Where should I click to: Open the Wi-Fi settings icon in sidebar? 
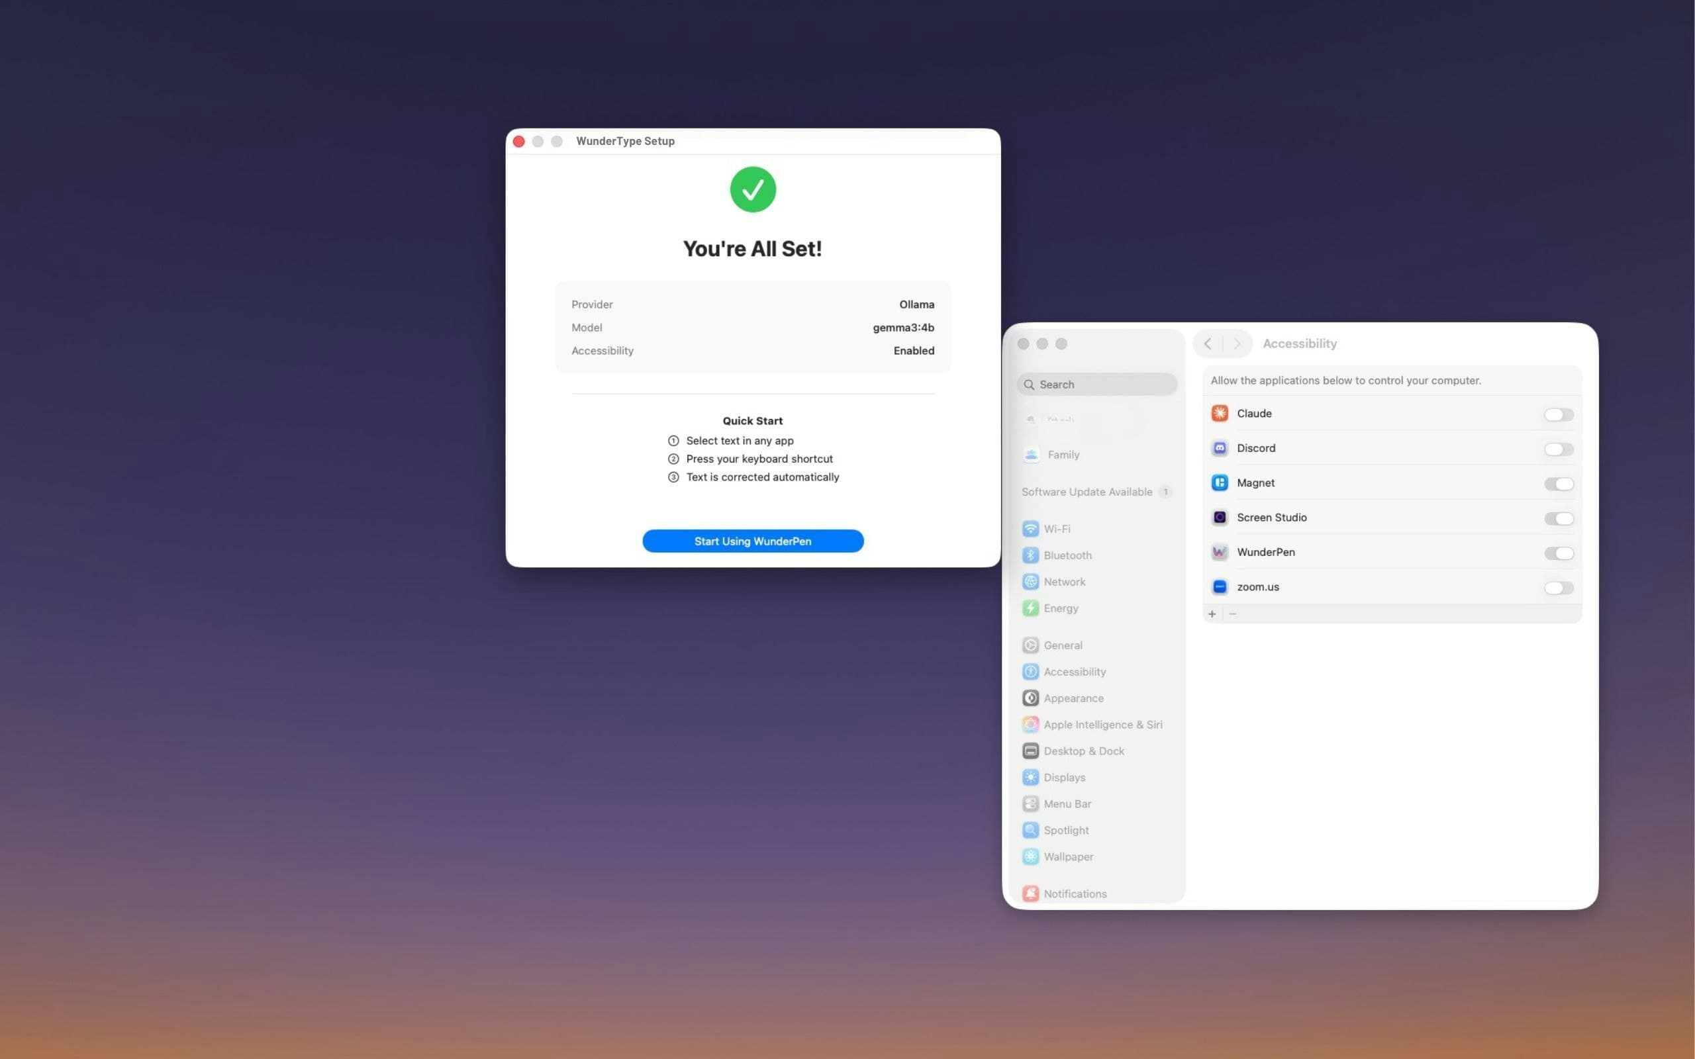1030,528
